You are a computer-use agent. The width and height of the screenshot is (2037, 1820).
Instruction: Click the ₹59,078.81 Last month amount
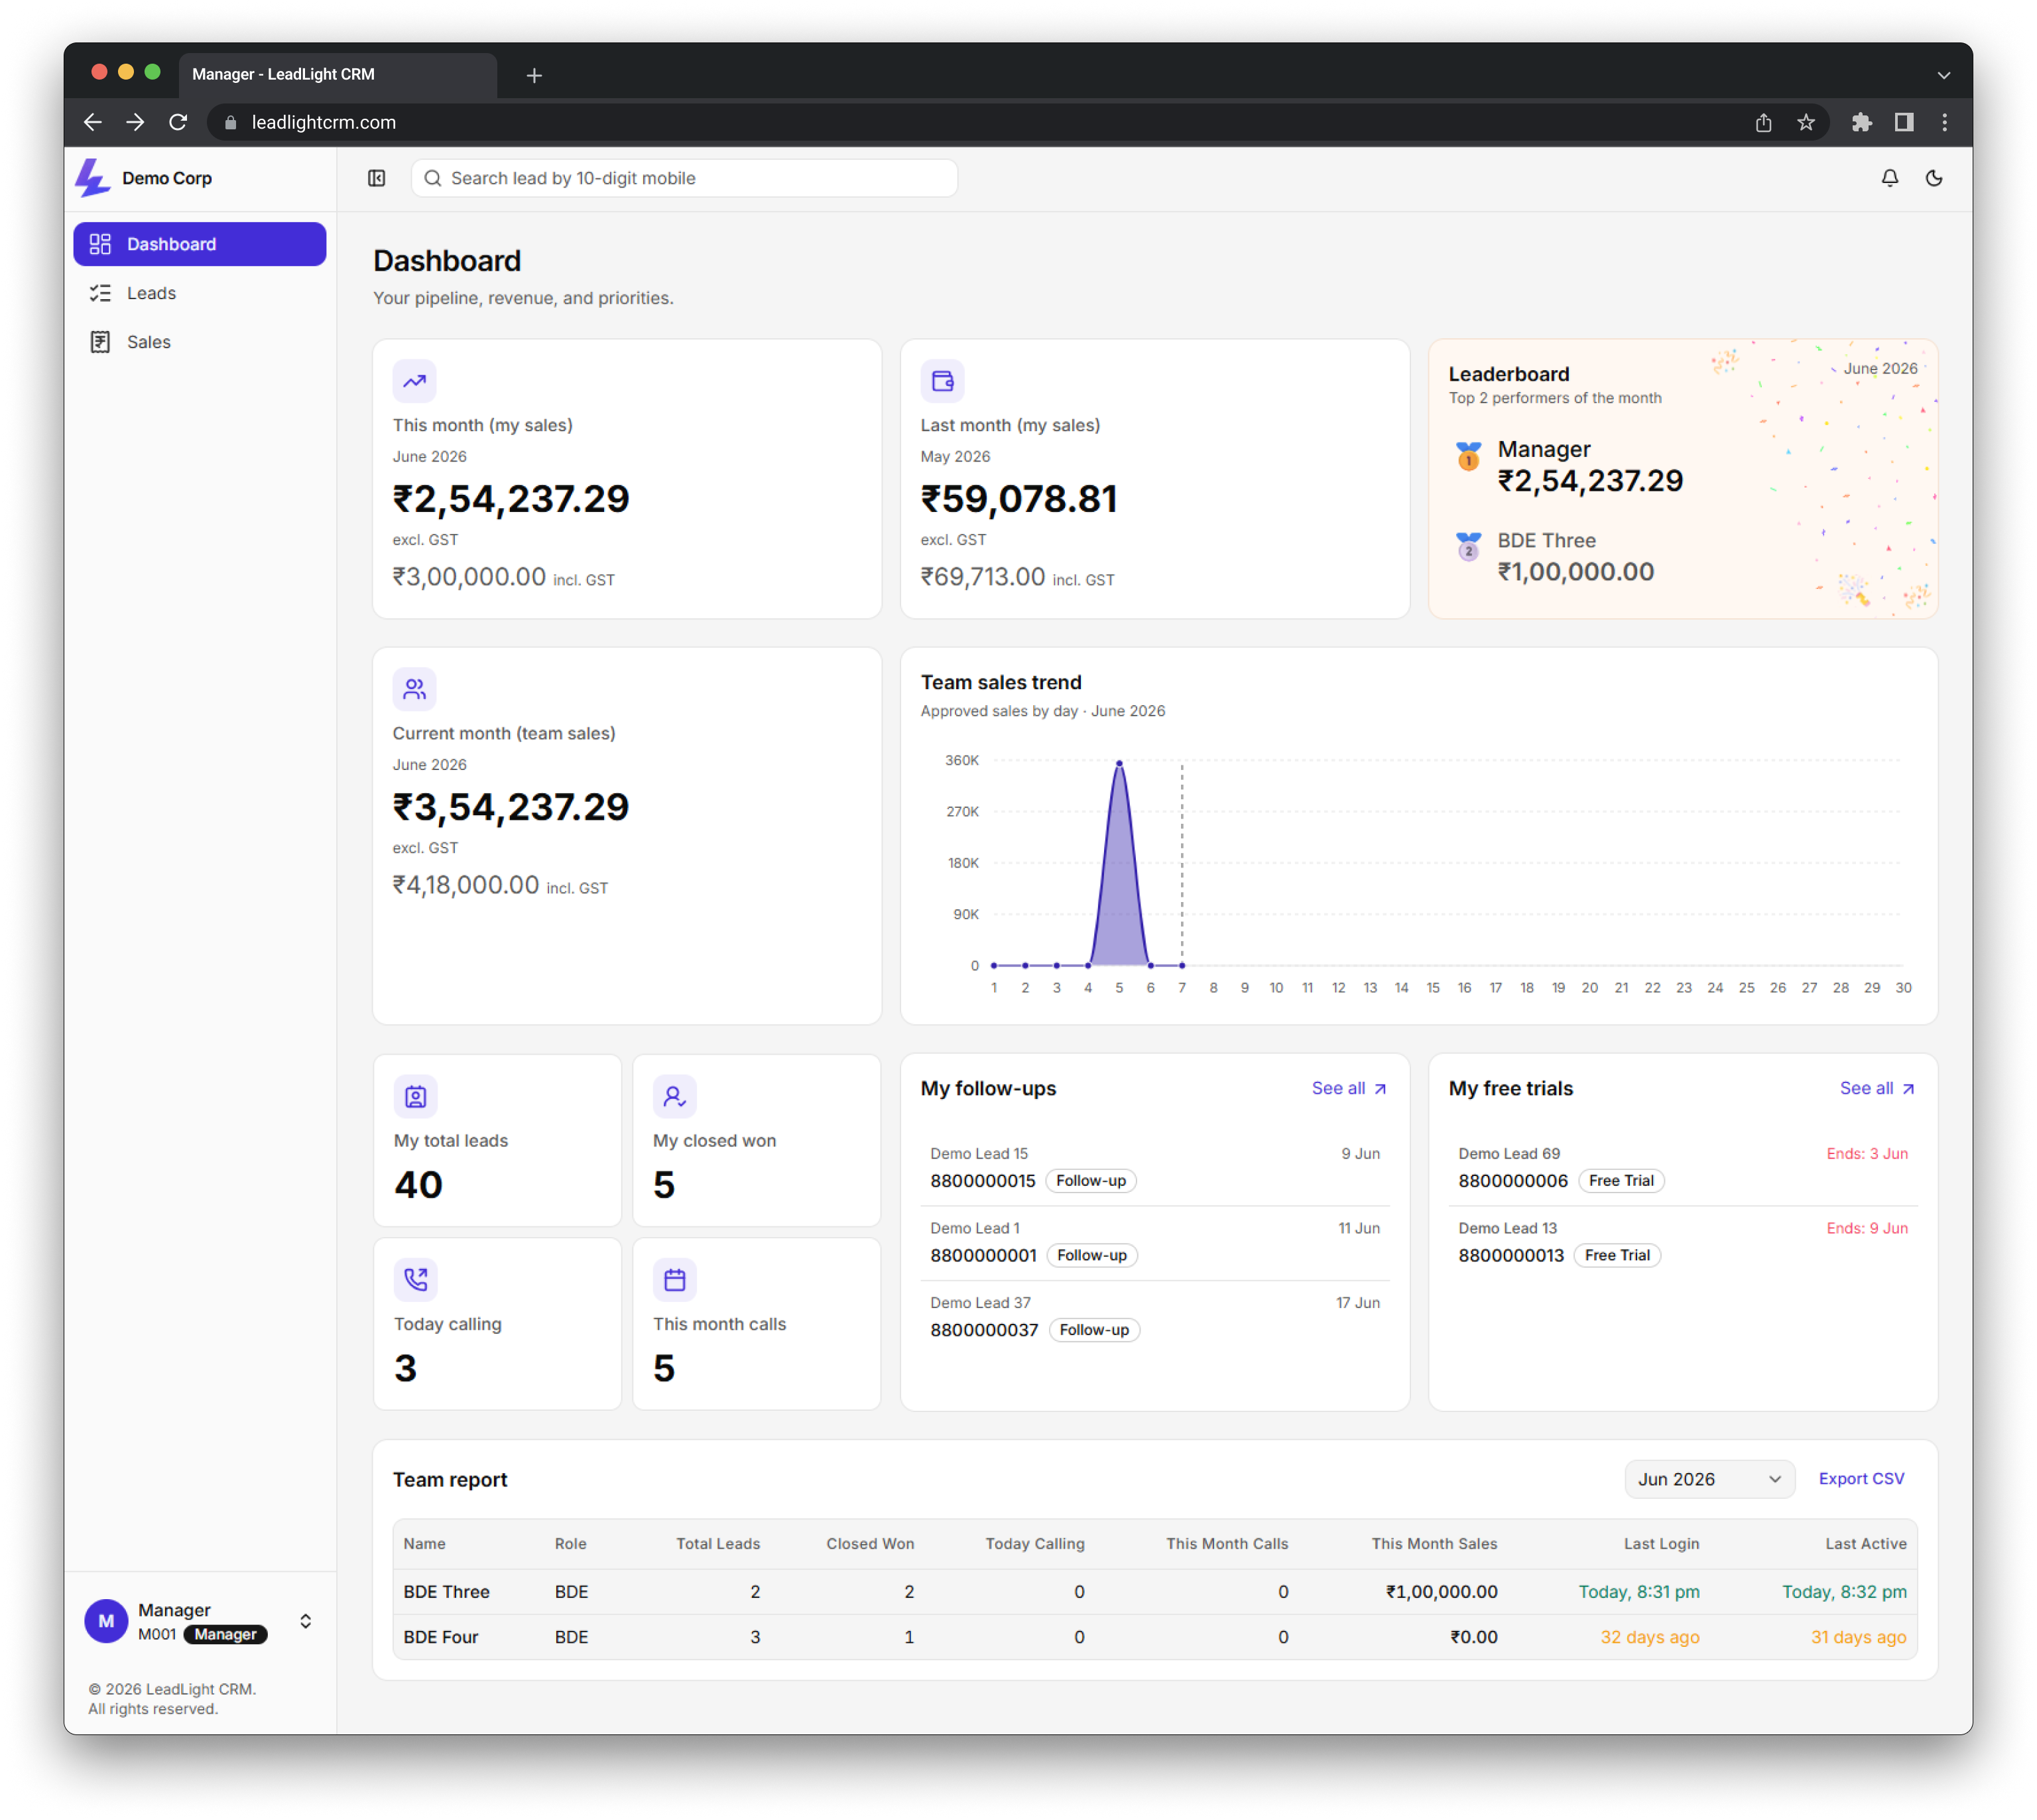point(1018,499)
